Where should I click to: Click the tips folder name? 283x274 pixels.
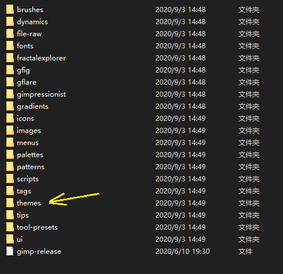pyautogui.click(x=23, y=215)
